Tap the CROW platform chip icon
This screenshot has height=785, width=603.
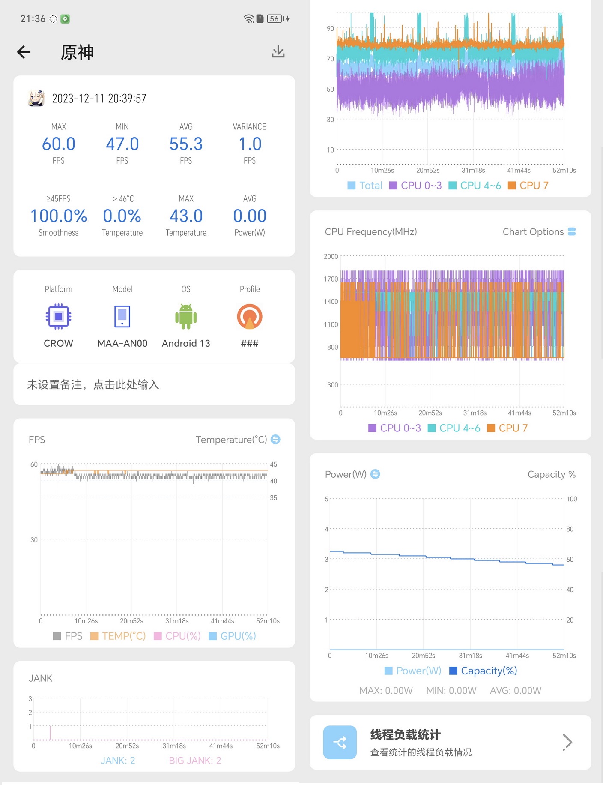pyautogui.click(x=59, y=317)
